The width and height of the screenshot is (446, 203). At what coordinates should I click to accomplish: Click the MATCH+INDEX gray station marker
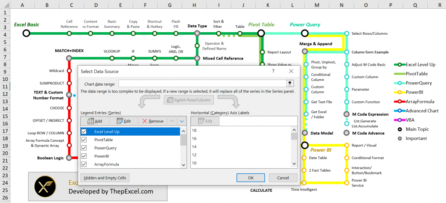click(69, 58)
